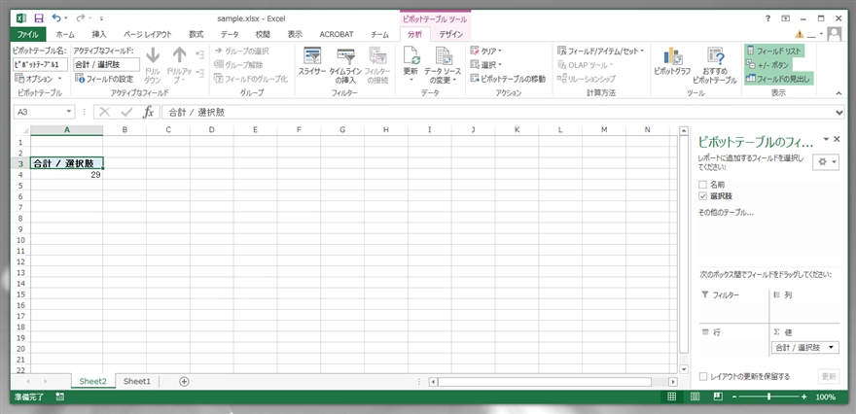Image resolution: width=856 pixels, height=414 pixels.
Task: Toggle +/- buttons (+/- ボタン) display
Action: [x=767, y=65]
